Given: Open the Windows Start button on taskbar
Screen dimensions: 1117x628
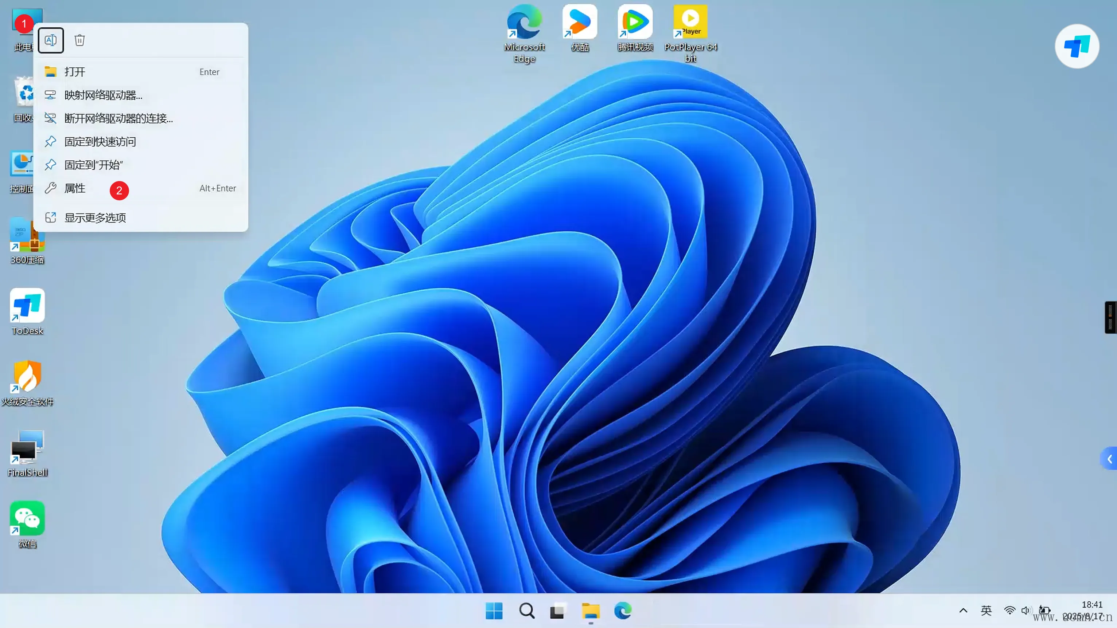Looking at the screenshot, I should (494, 611).
